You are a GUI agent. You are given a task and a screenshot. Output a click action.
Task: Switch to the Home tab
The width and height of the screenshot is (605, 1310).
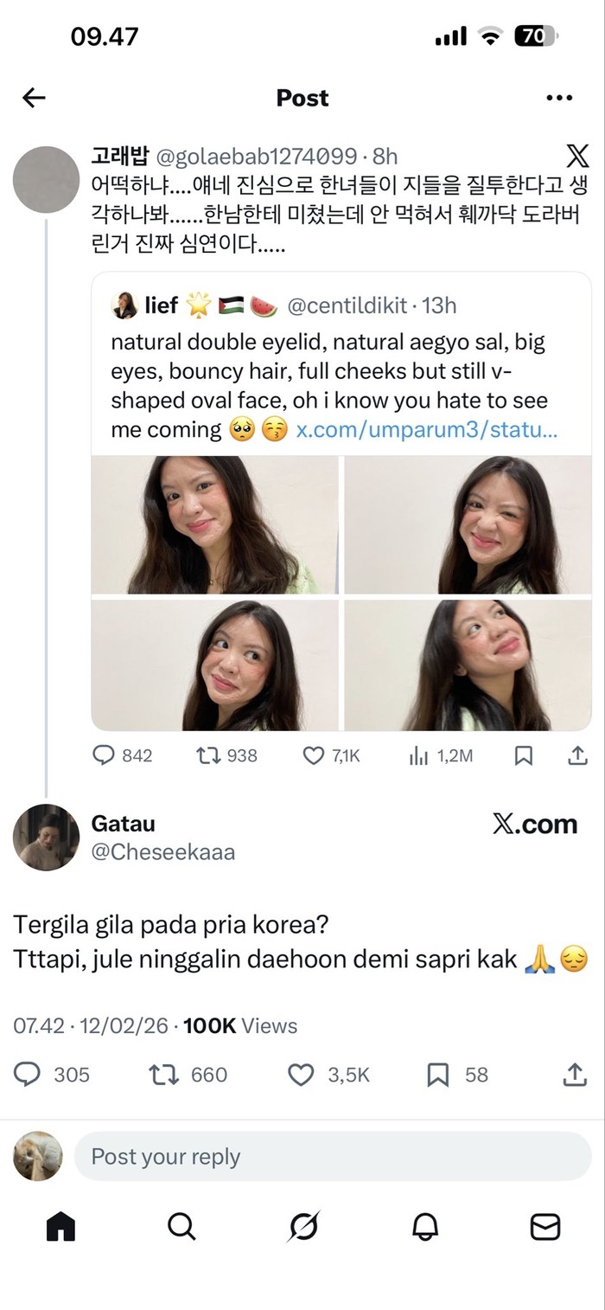60,1226
